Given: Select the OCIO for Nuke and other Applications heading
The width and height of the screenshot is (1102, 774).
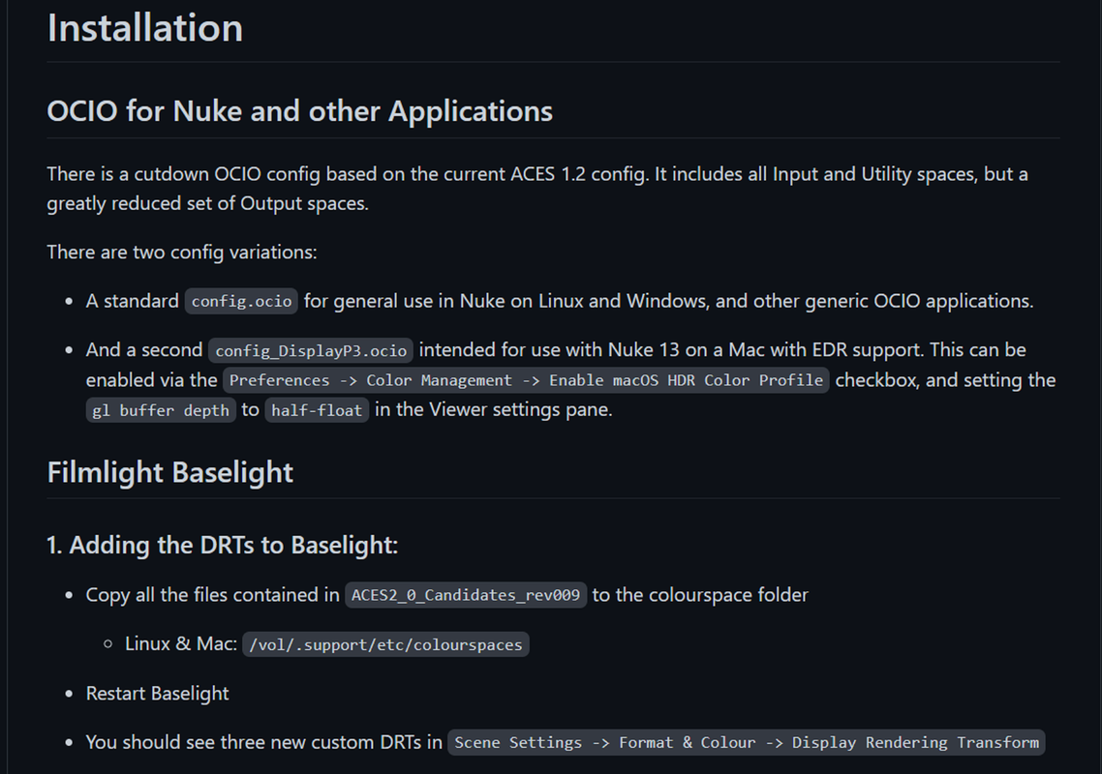Looking at the screenshot, I should (300, 111).
